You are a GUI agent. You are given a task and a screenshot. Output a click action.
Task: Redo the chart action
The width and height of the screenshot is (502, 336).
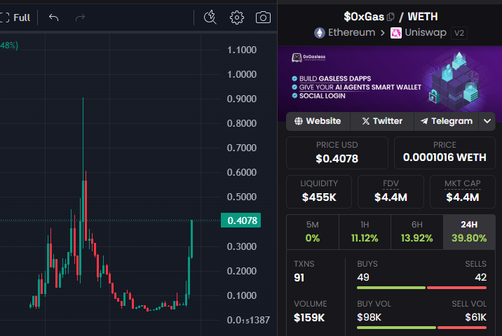pos(80,17)
